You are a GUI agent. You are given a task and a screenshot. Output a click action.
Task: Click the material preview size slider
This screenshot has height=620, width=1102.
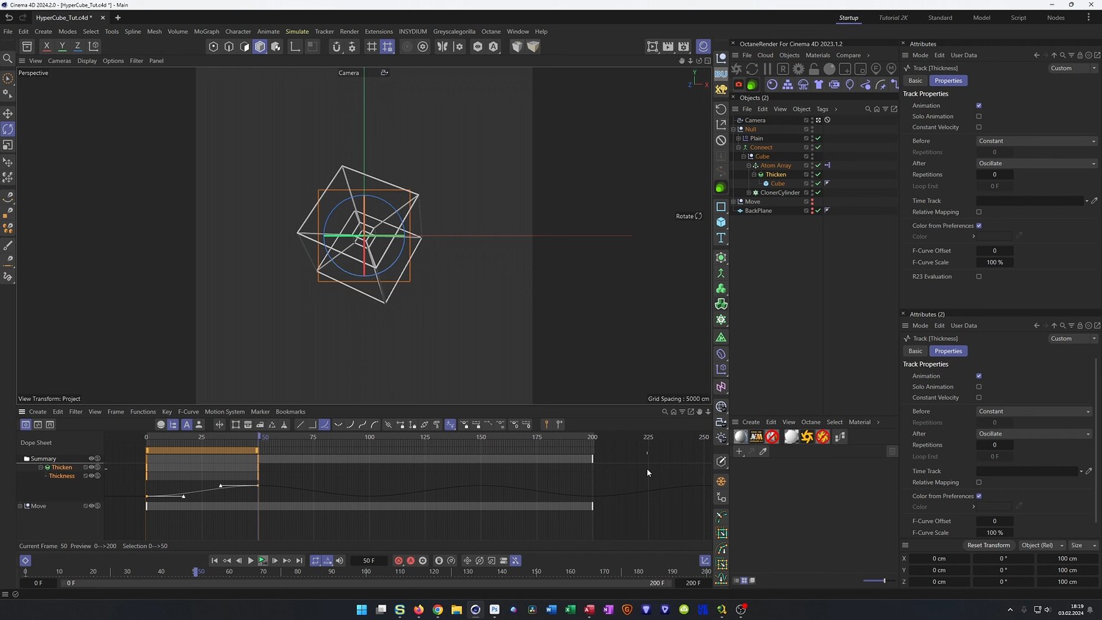(874, 581)
